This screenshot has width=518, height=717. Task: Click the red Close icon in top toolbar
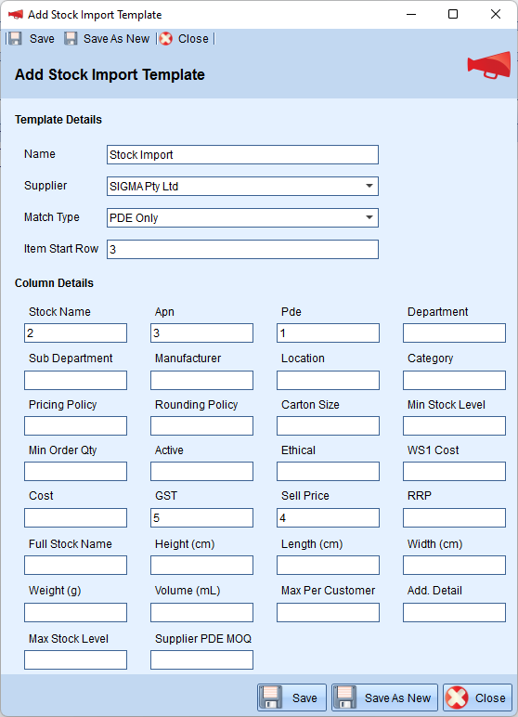click(166, 39)
